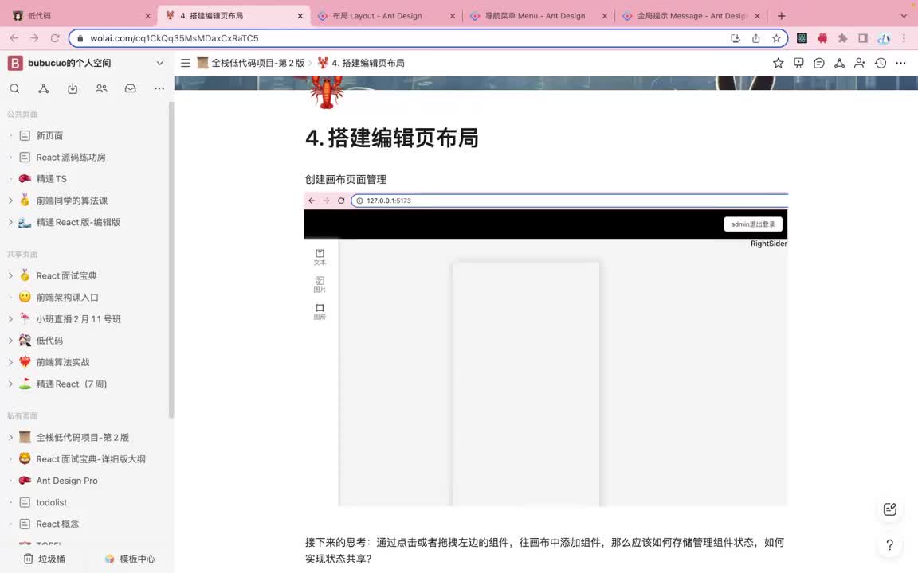Screen dimensions: 918x573
Task: Open the comments bubble icon
Action: [819, 63]
